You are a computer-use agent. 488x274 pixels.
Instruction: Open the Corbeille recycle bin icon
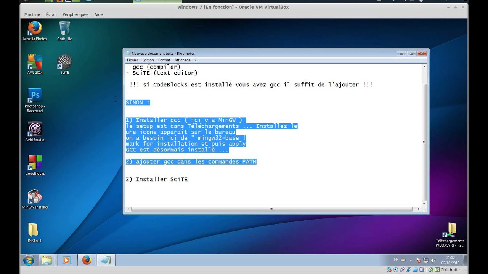[64, 31]
